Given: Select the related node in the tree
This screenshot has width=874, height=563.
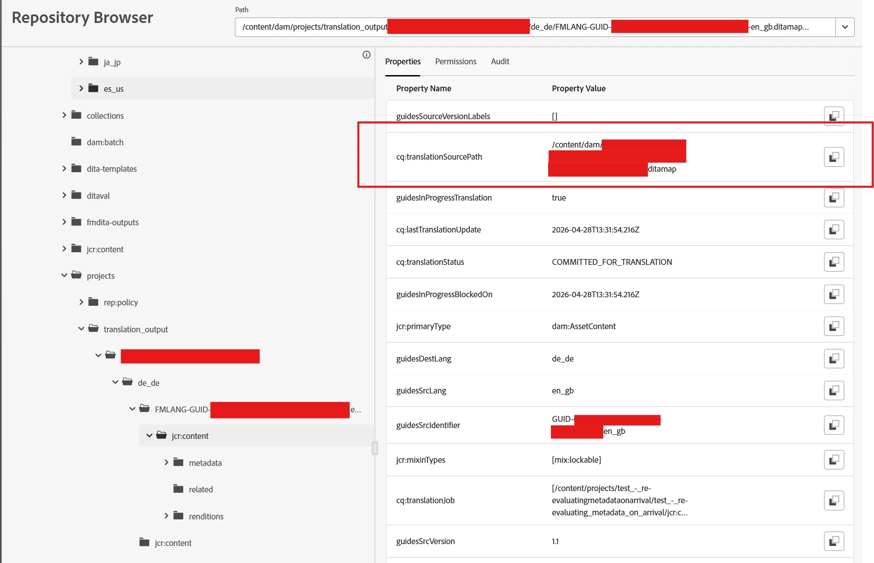Looking at the screenshot, I should click(x=200, y=489).
